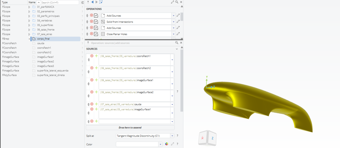This screenshot has height=148, width=340.
Task: Toggle visibility checkbox of cauda
Action: [x=34, y=43]
